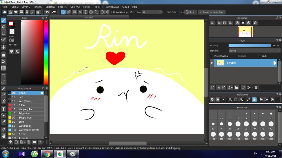Pick the Magic Wand selection tool
The height and width of the screenshot is (158, 282).
(x=4, y=88)
